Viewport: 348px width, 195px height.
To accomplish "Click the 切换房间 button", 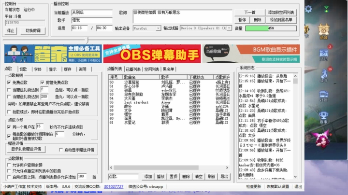I will (x=33, y=30).
